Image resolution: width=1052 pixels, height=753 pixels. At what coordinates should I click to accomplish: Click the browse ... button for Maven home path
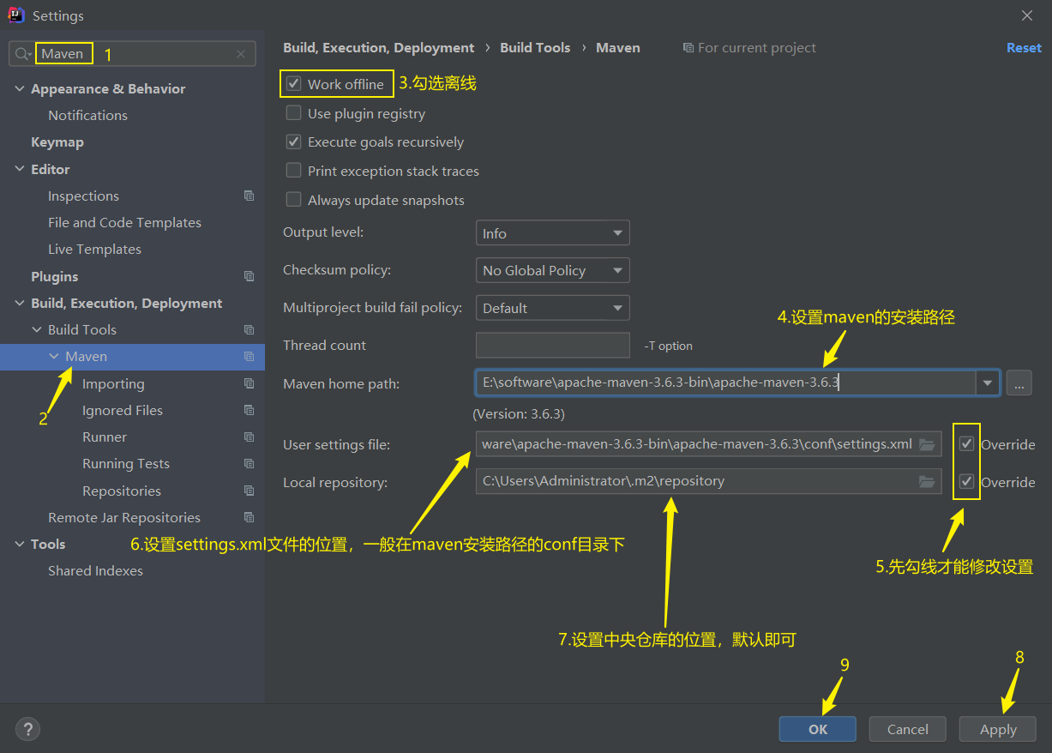pyautogui.click(x=1019, y=383)
